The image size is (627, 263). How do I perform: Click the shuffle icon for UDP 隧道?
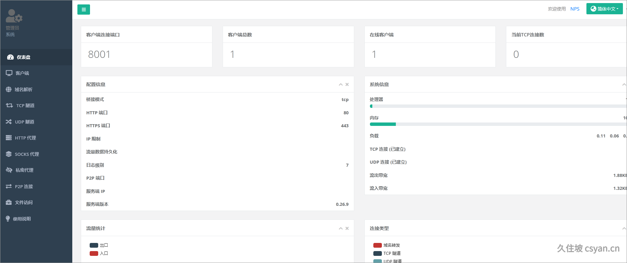coord(9,122)
